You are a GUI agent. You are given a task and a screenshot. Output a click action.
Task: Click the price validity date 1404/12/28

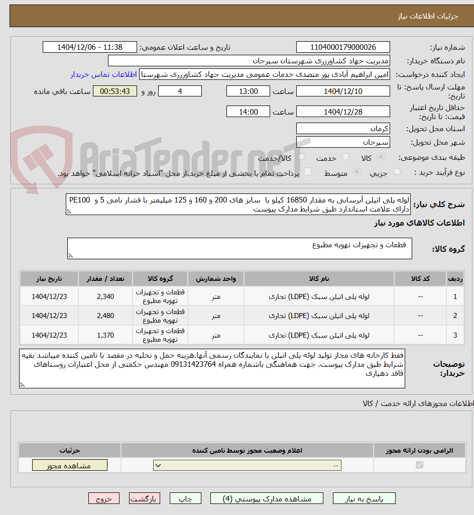343,112
